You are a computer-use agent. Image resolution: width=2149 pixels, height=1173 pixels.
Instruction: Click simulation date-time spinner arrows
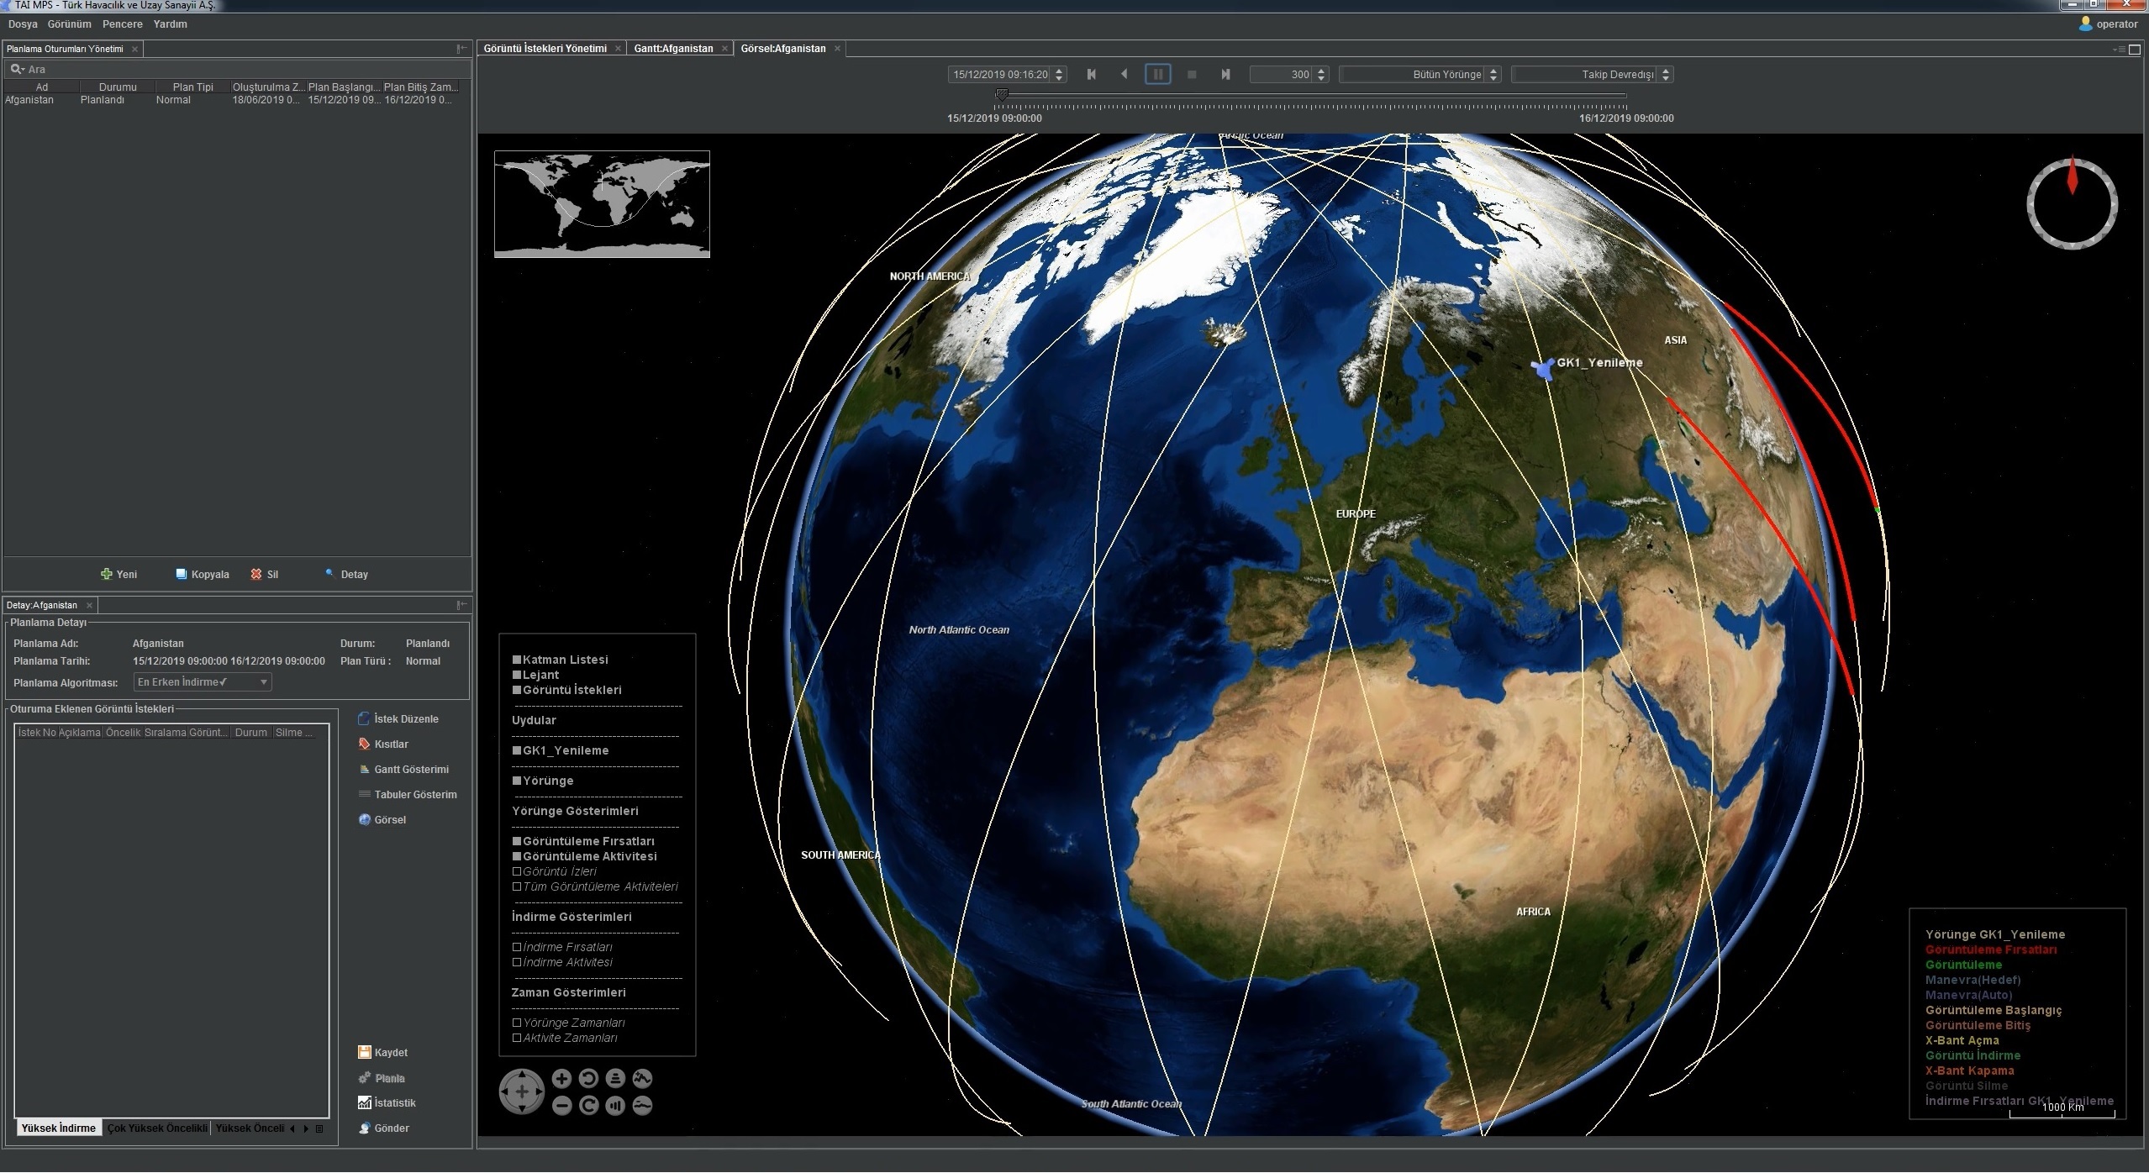tap(1059, 75)
